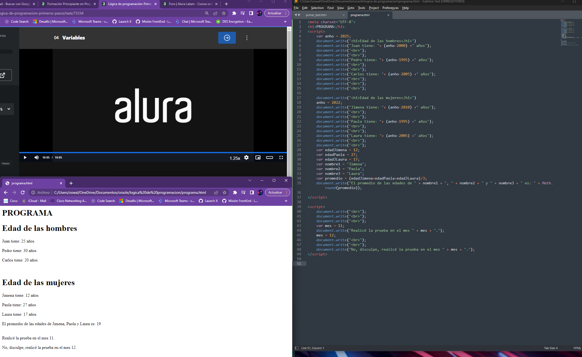Open extensions puzzle icon in top browser
The height and width of the screenshot is (357, 582).
[x=234, y=13]
